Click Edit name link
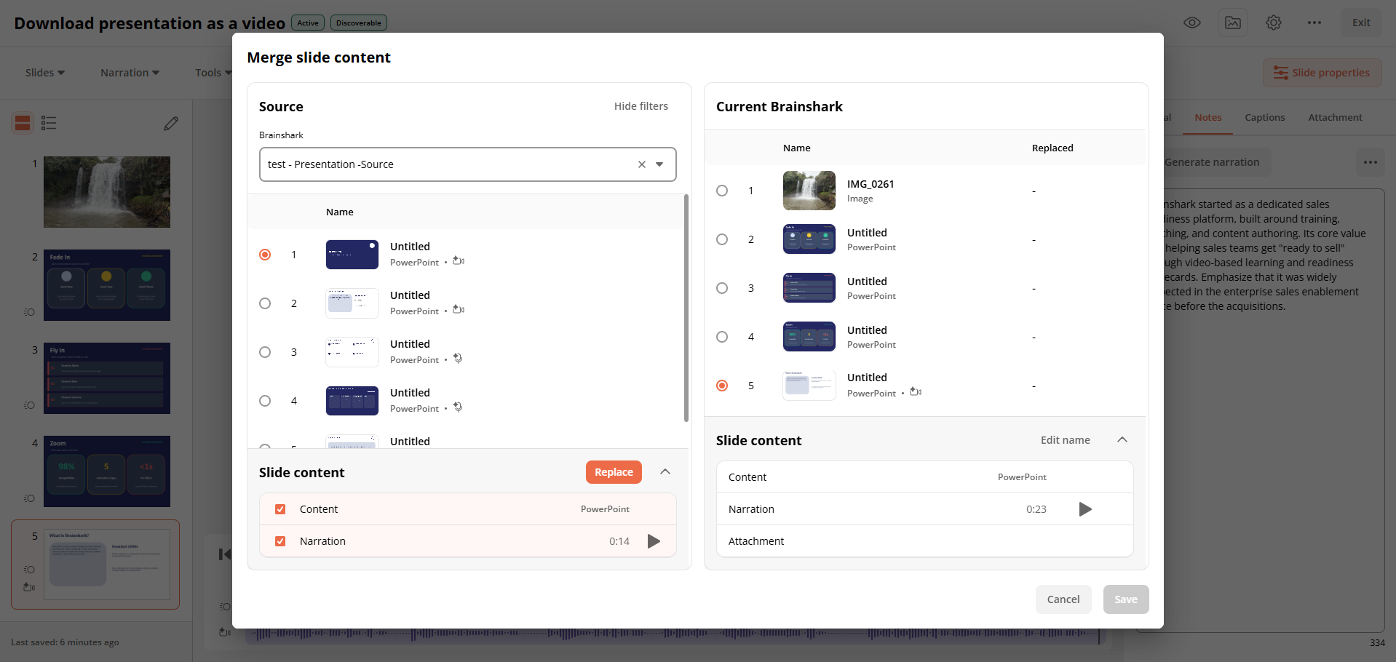This screenshot has width=1396, height=662. click(1066, 440)
